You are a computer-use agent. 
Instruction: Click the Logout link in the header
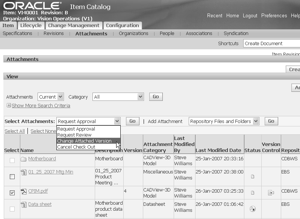point(250,15)
